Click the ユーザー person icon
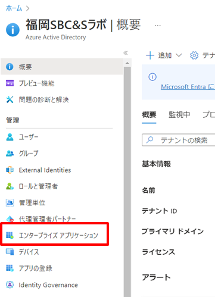Screen dimensions: 215x297 point(10,137)
